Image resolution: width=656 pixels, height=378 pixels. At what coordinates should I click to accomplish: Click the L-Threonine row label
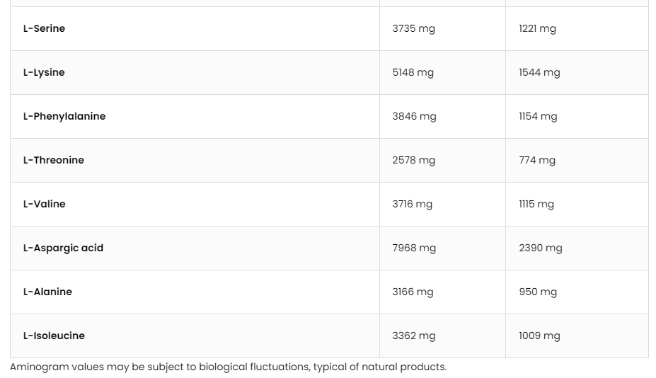point(54,160)
